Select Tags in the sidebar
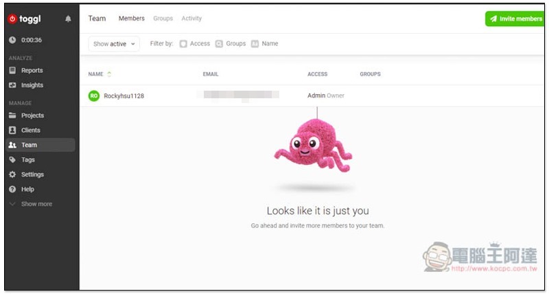Viewport: 549px width, 294px height. [27, 159]
